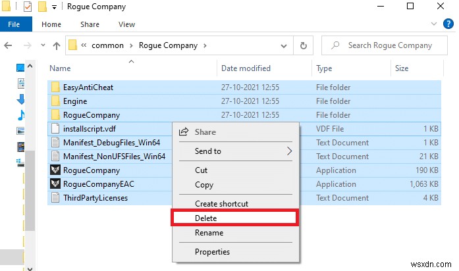Sort by the Date modified column header

247,68
